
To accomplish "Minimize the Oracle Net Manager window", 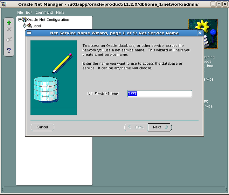I will (x=213, y=4).
